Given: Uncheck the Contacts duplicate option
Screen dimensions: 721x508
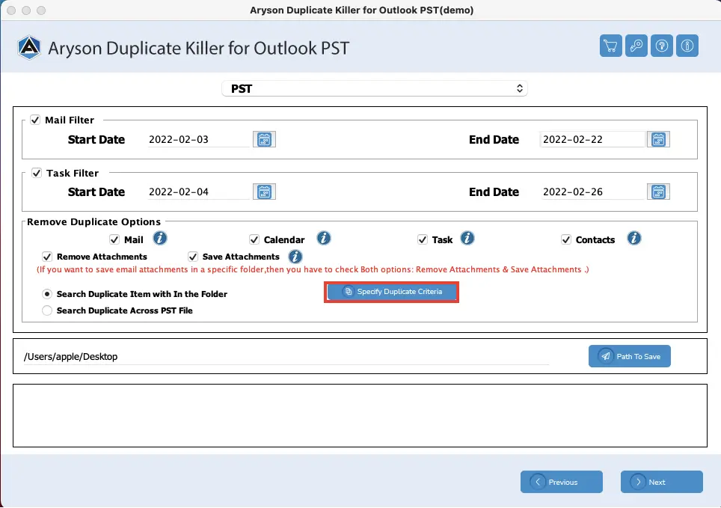Looking at the screenshot, I should [566, 239].
